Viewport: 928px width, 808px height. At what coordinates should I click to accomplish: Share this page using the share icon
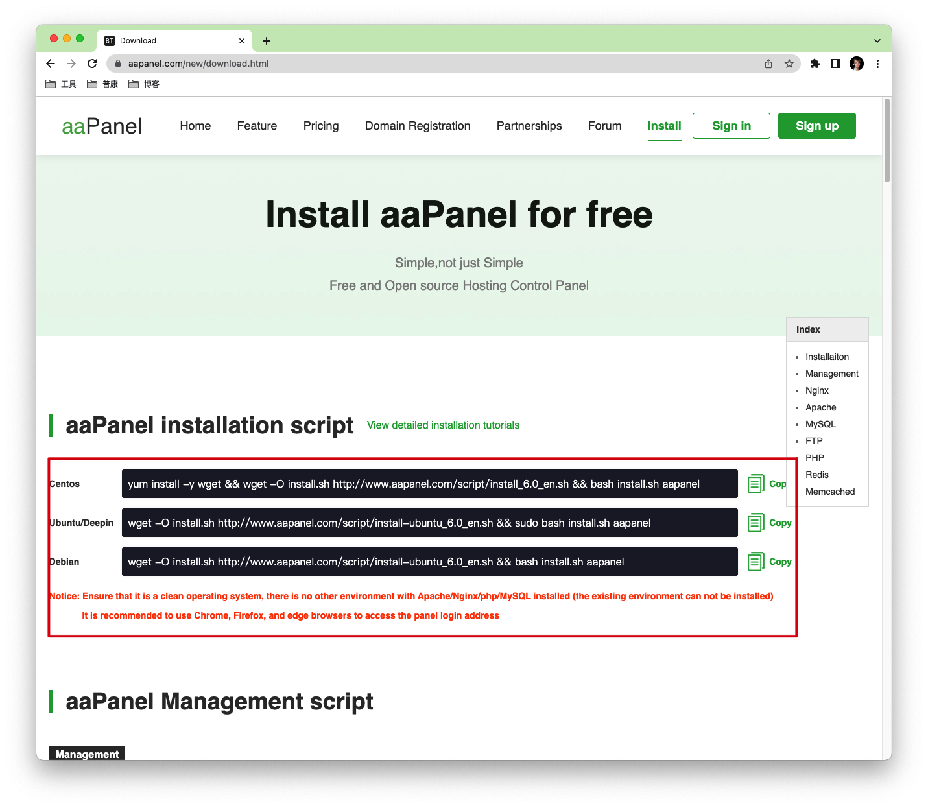tap(768, 64)
